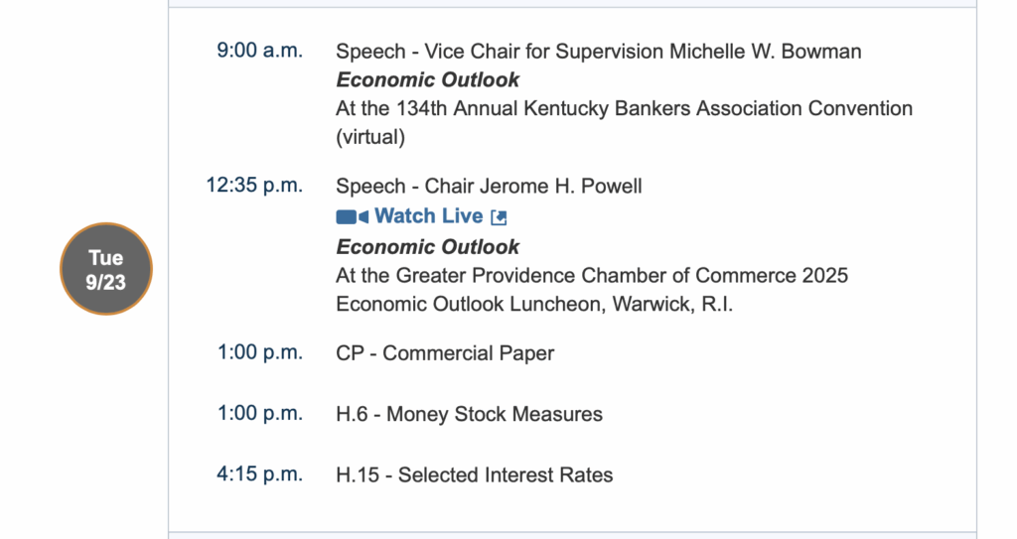
Task: Click Economic Outlook title under the Bowman speech
Action: 427,80
